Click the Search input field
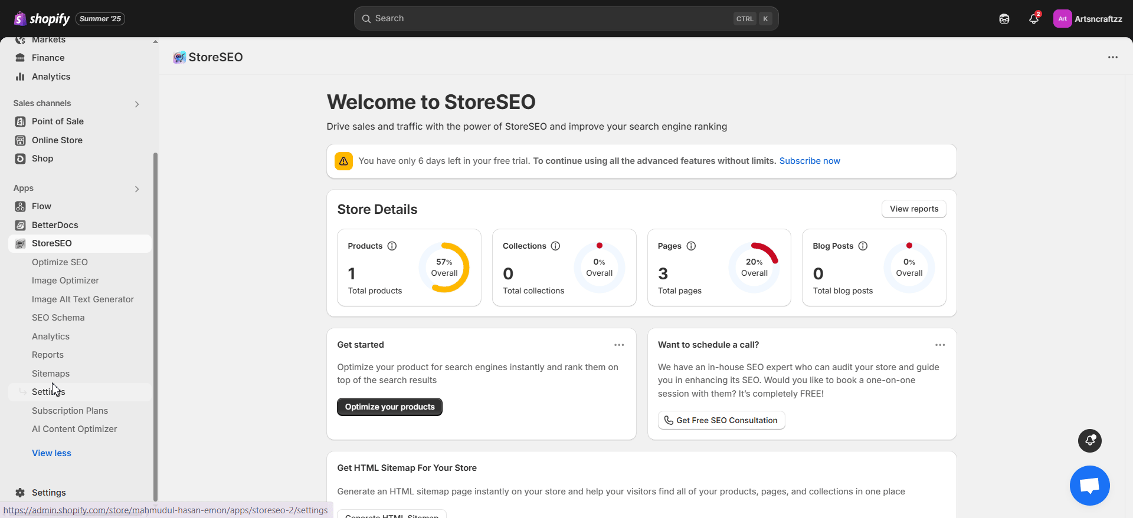This screenshot has height=518, width=1133. (x=566, y=19)
